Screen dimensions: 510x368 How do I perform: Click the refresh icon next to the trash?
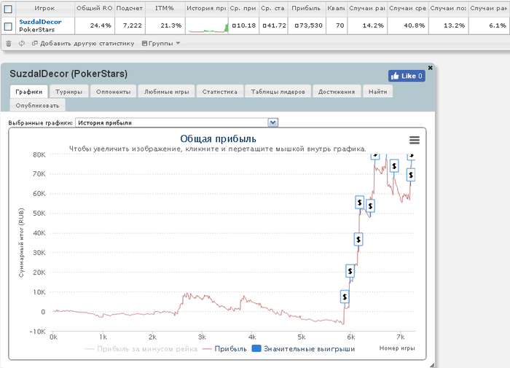click(x=22, y=43)
